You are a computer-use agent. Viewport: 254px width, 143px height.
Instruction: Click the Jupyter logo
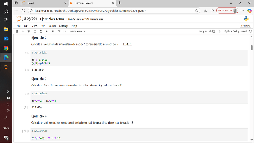tap(27, 19)
